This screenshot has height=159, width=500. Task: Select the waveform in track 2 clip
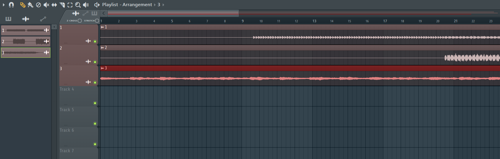[472, 58]
